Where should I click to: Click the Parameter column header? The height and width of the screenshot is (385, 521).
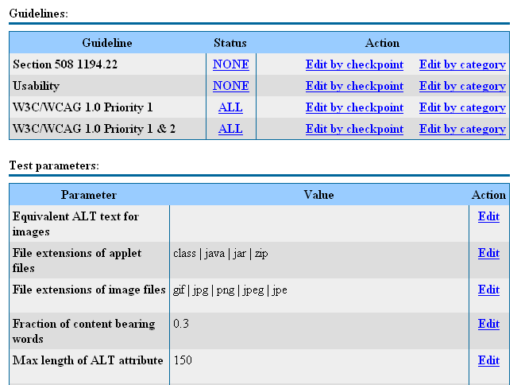[89, 195]
